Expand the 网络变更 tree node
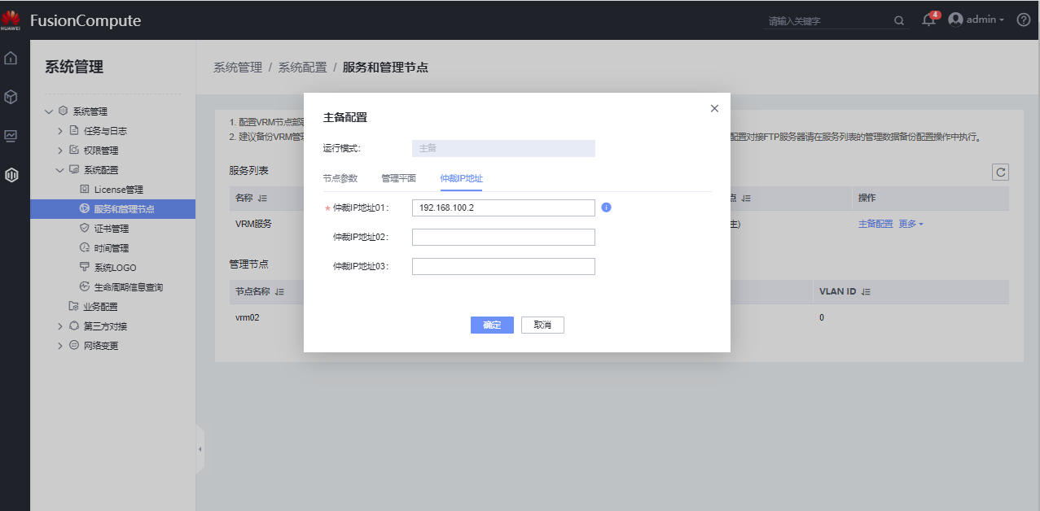This screenshot has height=511, width=1040. 59,346
